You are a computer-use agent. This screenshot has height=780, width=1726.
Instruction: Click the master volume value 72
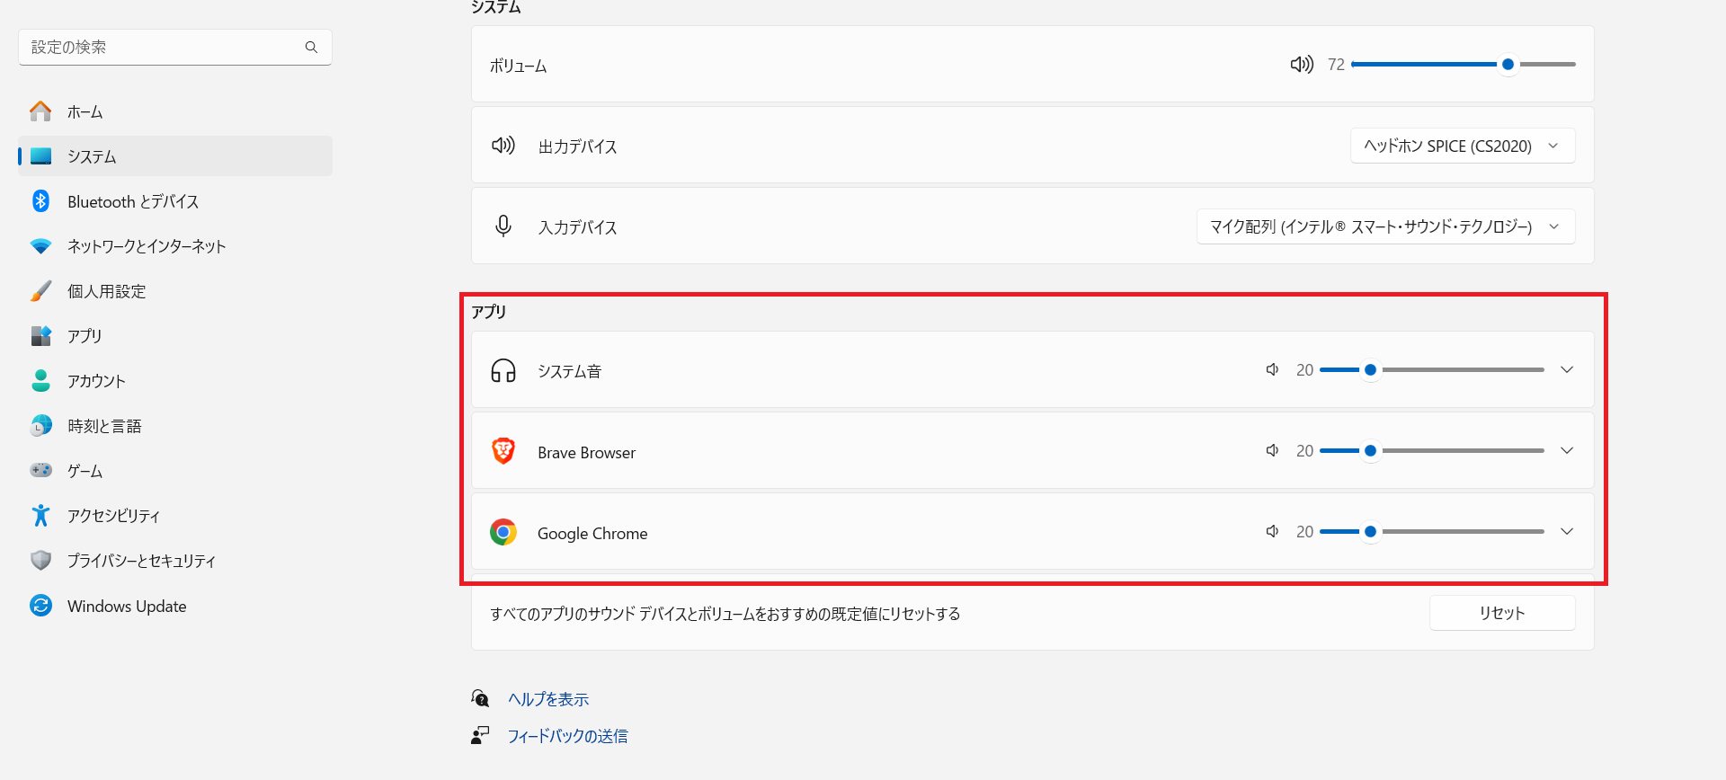1336,65
